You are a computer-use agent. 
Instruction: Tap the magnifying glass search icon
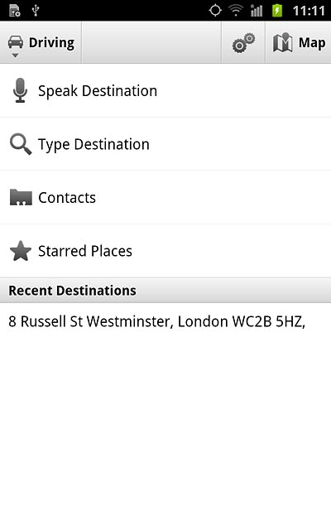pyautogui.click(x=21, y=144)
